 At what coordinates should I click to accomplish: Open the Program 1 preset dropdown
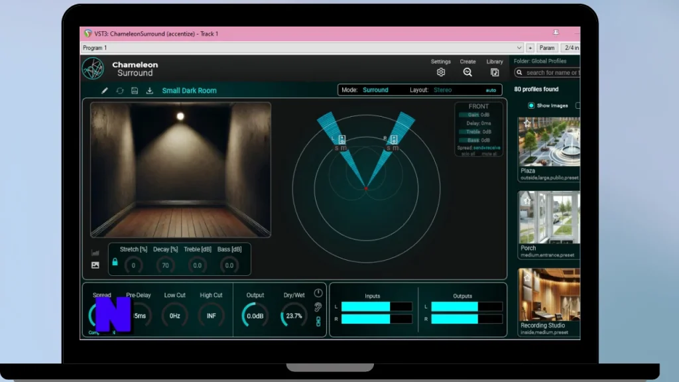pyautogui.click(x=302, y=48)
